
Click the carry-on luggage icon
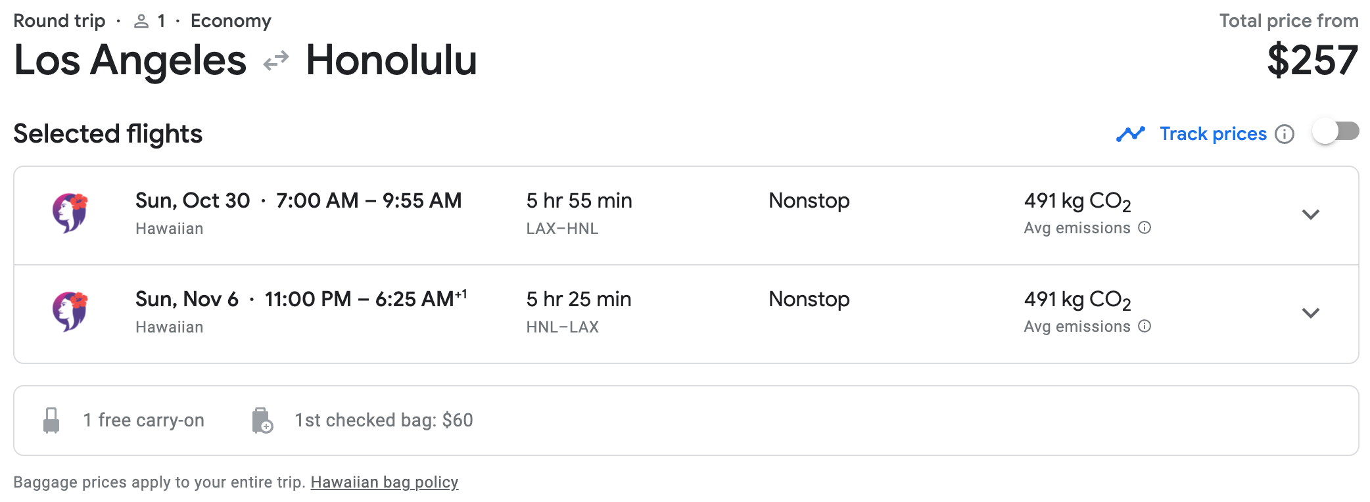tap(51, 421)
